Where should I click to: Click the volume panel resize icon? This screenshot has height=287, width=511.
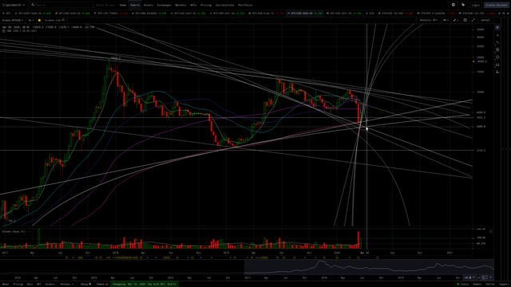point(491,231)
